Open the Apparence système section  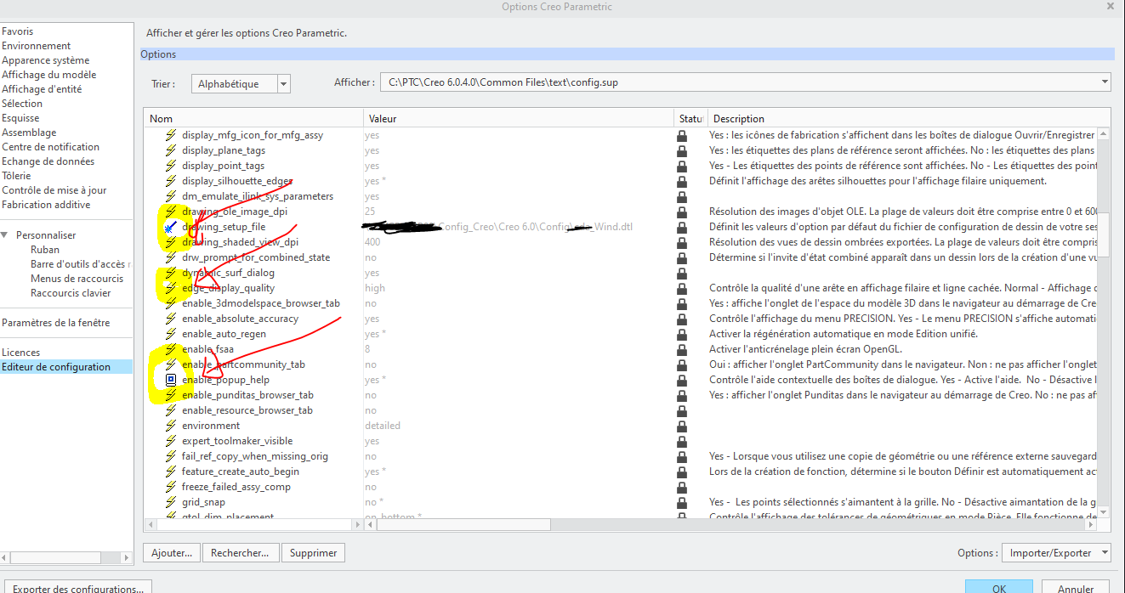[x=46, y=59]
